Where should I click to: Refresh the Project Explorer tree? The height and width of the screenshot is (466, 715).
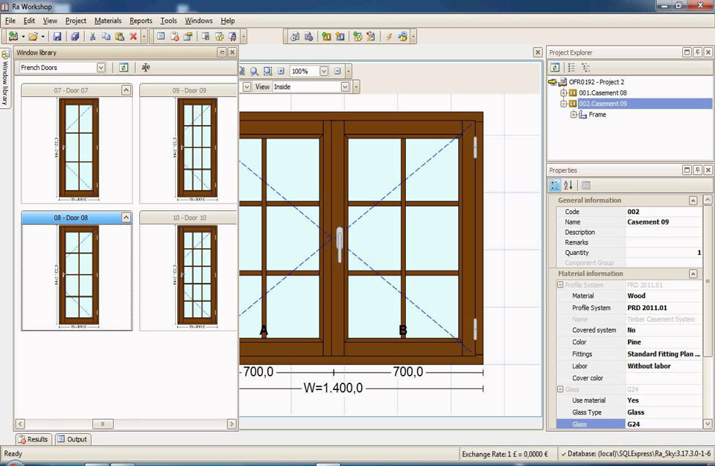(x=555, y=68)
